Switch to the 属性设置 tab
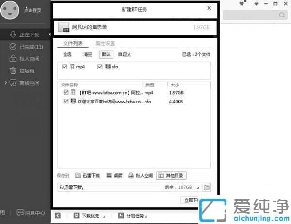The height and width of the screenshot is (224, 291). click(x=105, y=44)
